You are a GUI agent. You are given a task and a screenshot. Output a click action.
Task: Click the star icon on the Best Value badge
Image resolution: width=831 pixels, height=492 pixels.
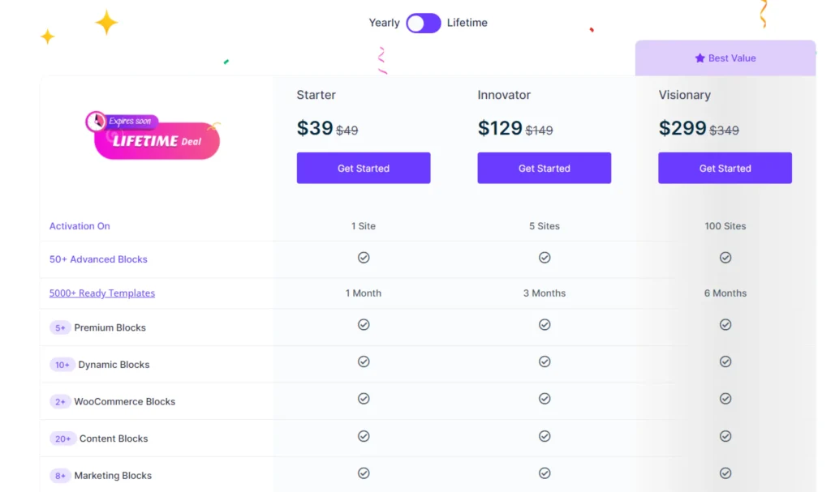(700, 58)
